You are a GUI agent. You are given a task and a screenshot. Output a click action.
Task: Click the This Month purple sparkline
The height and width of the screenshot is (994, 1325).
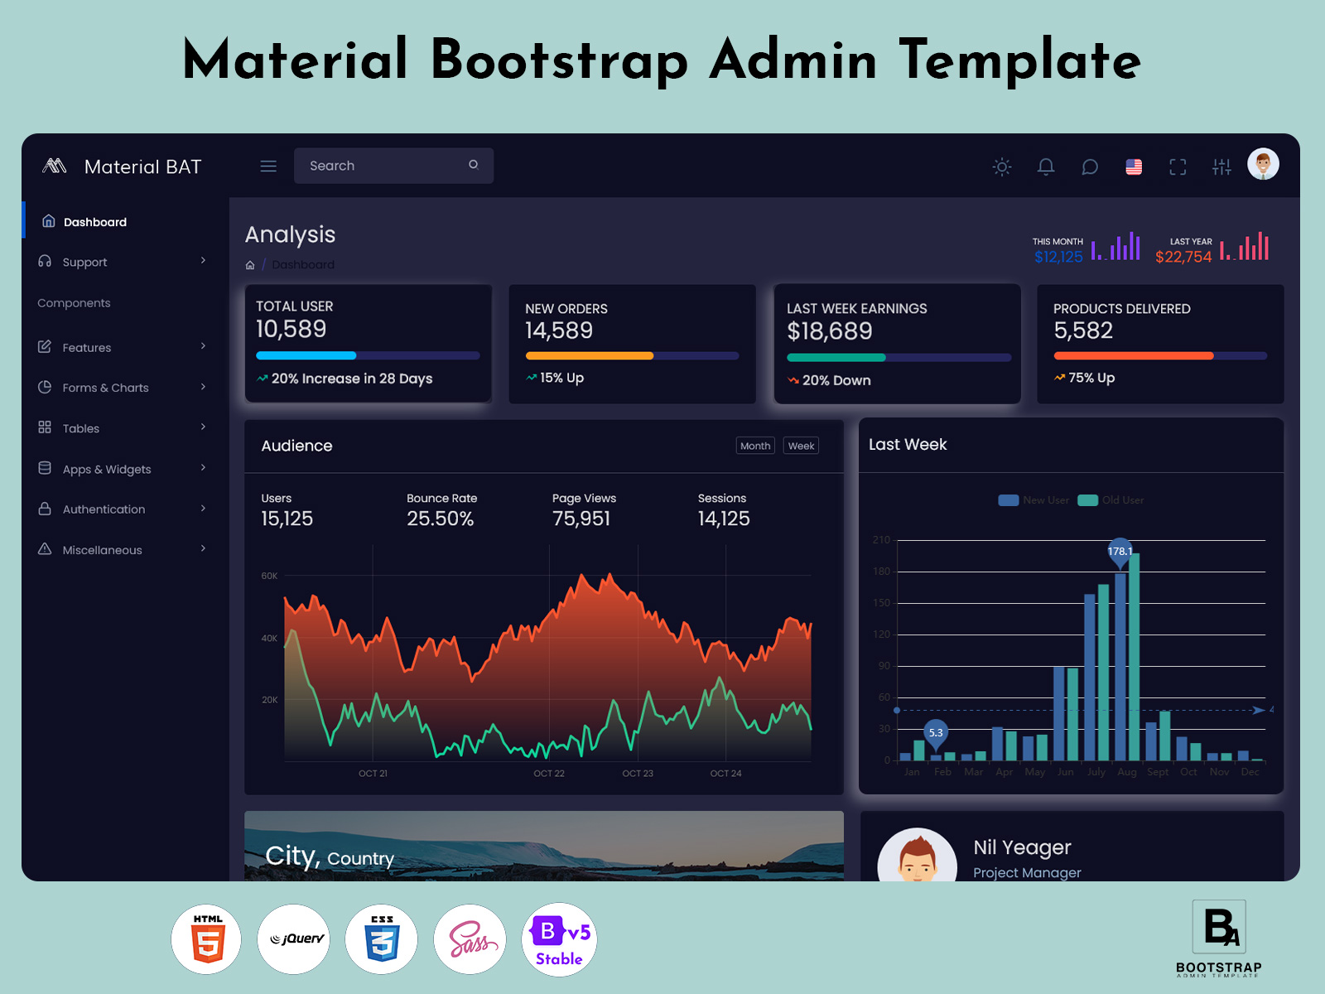tap(1115, 246)
